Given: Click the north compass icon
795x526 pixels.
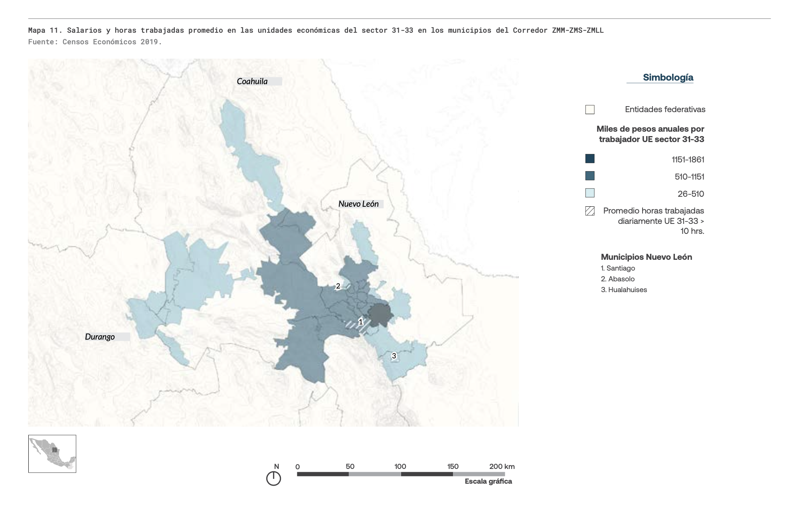Looking at the screenshot, I should [273, 479].
